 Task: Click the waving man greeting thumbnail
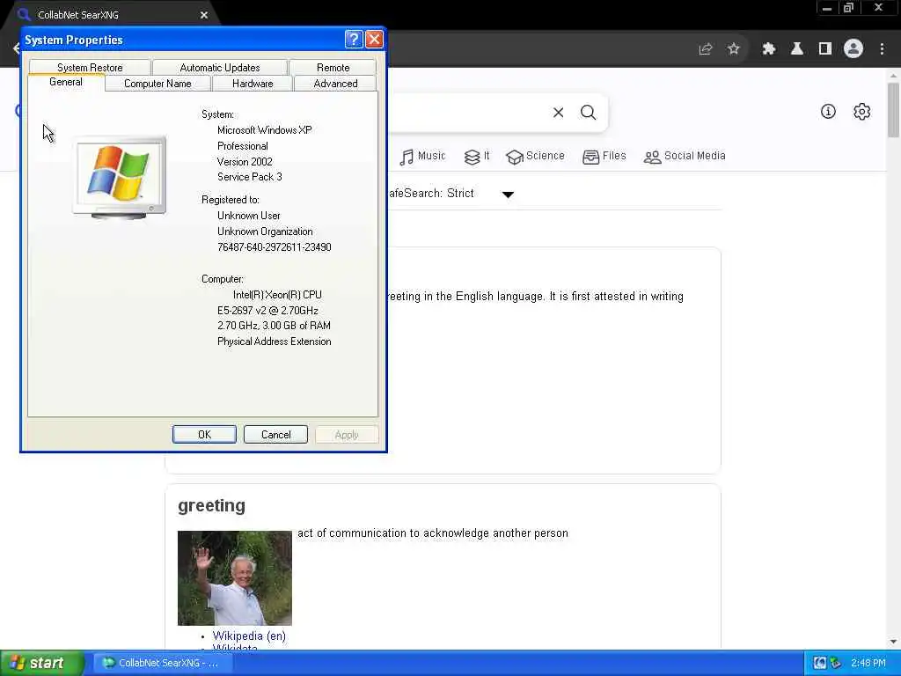(234, 577)
